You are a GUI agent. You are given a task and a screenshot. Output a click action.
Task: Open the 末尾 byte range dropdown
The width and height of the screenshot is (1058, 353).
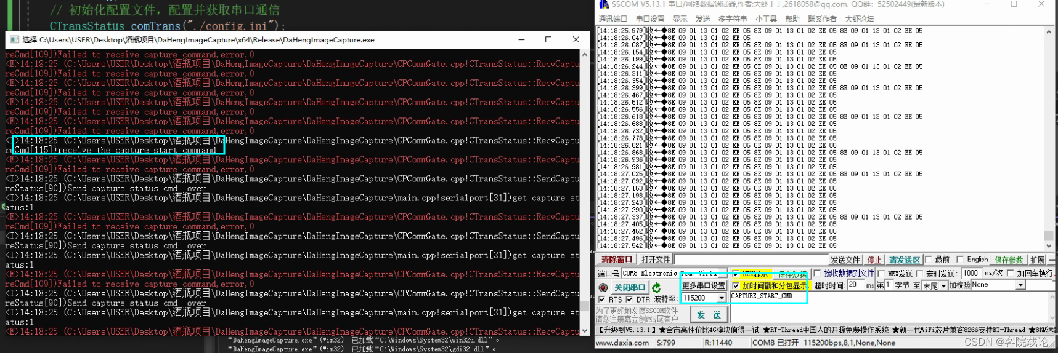pos(943,286)
